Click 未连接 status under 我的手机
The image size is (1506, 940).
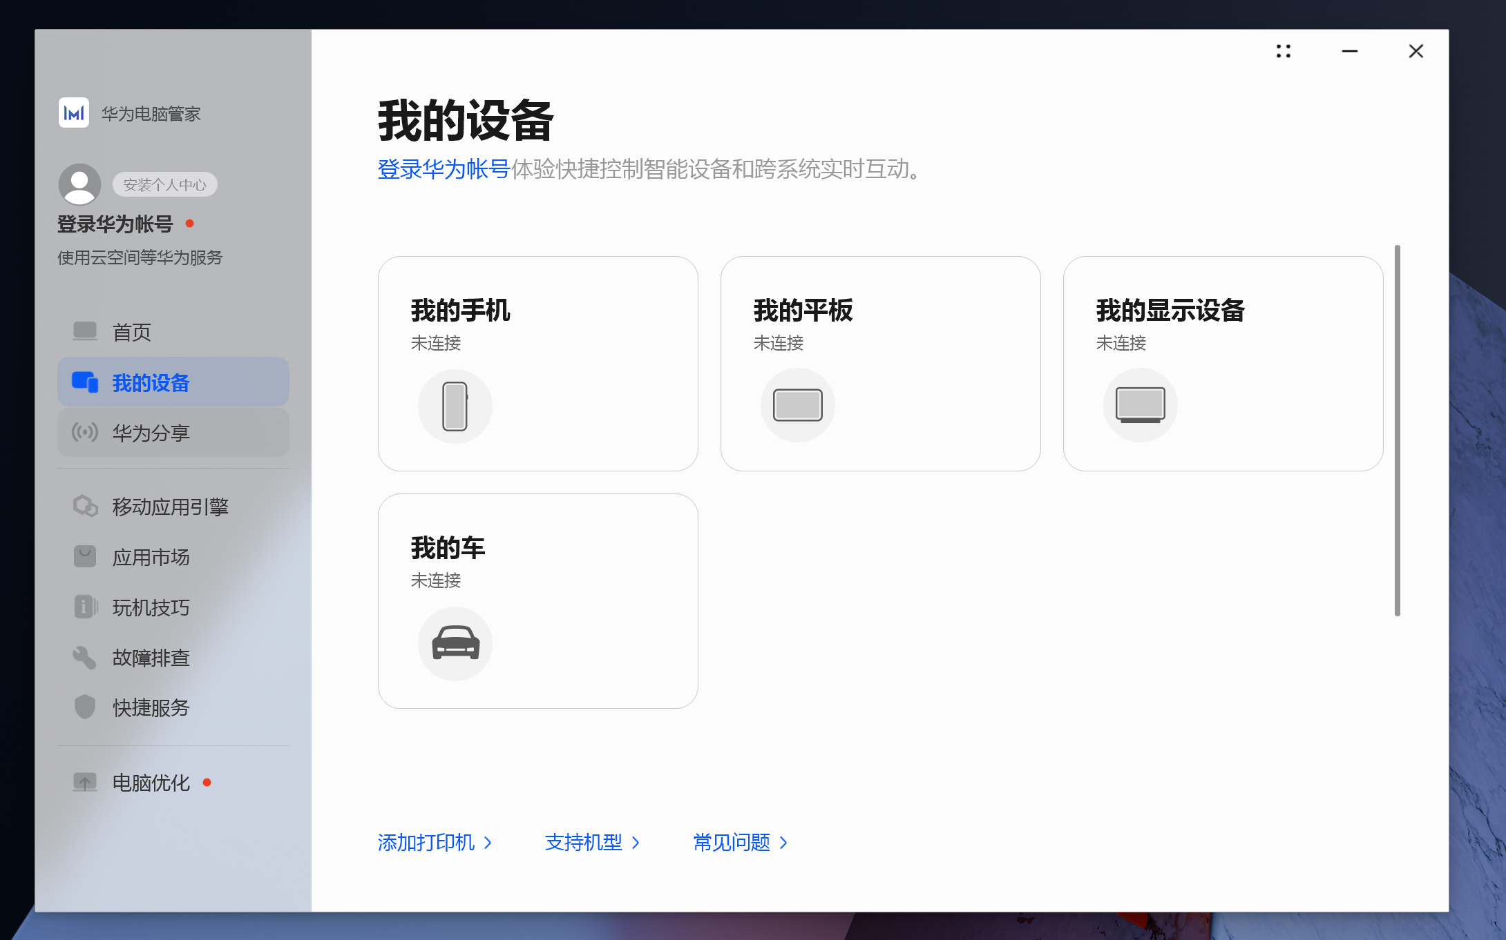tap(436, 343)
